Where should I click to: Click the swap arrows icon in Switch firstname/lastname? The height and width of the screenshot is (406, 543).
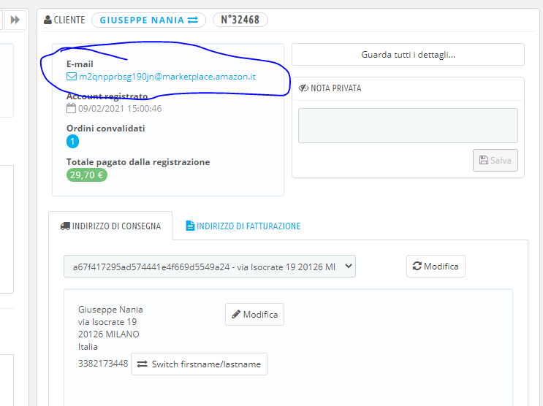coord(143,364)
